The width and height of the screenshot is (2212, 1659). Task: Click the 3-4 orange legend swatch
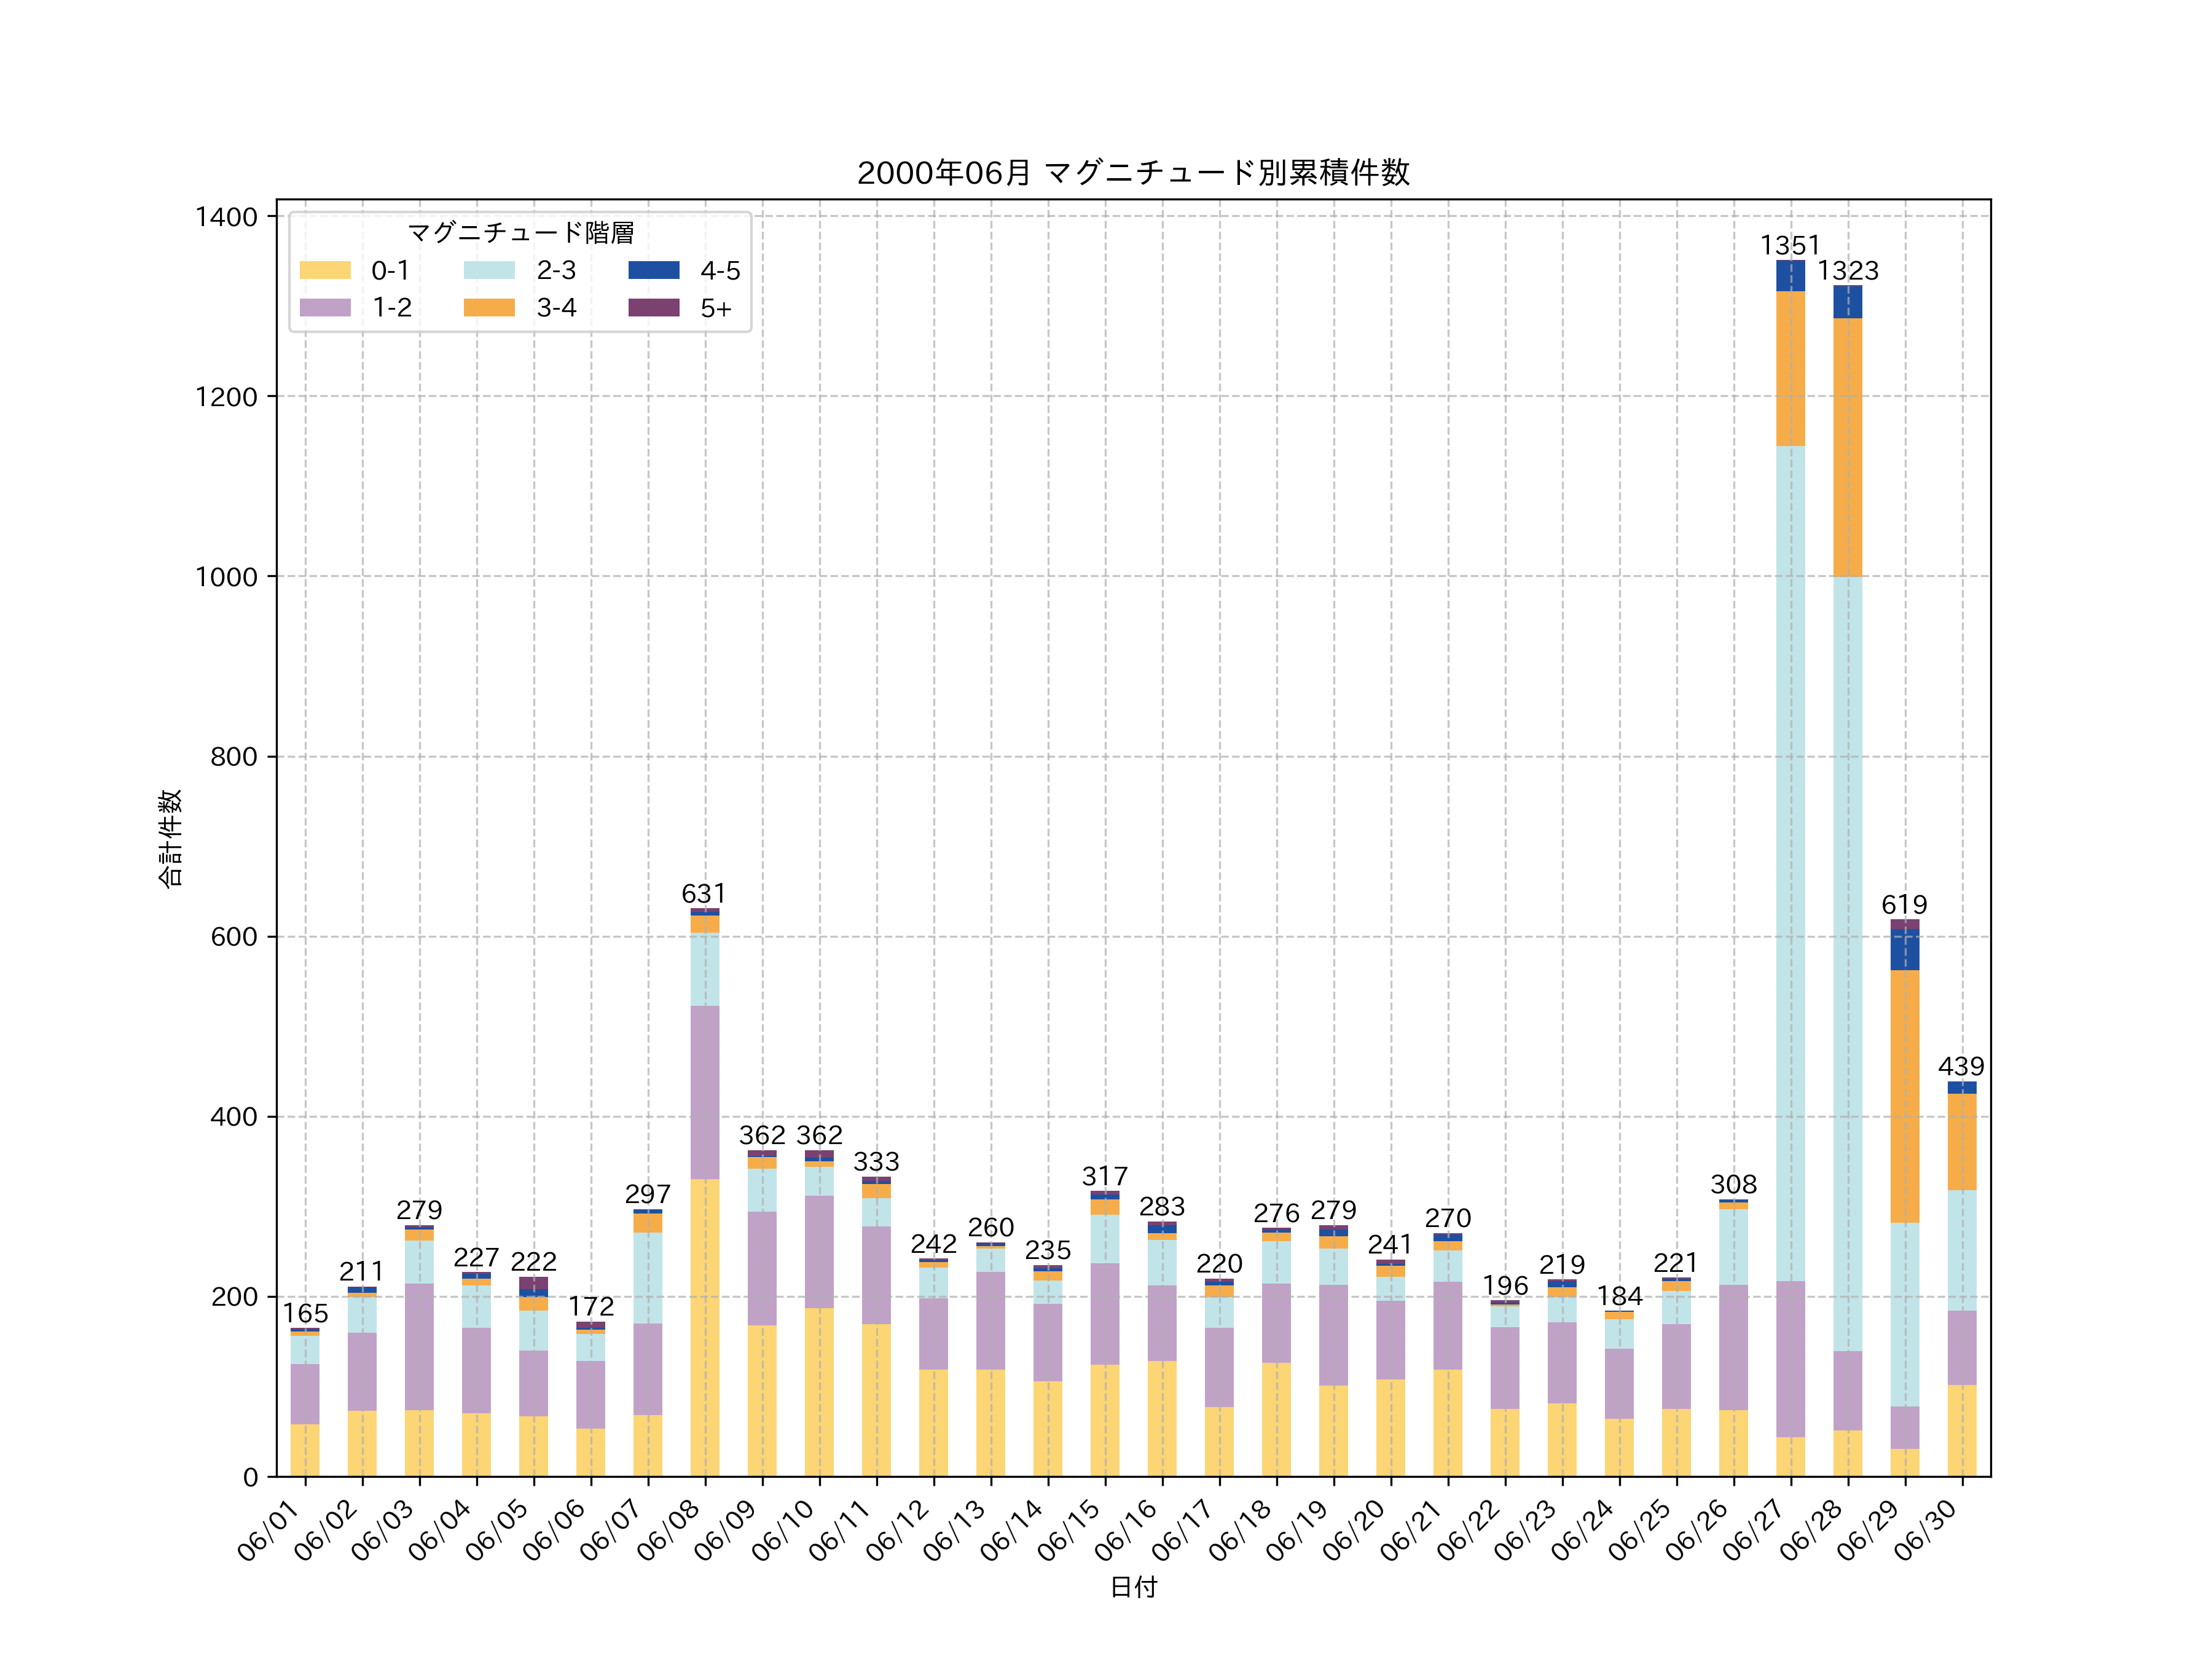489,307
